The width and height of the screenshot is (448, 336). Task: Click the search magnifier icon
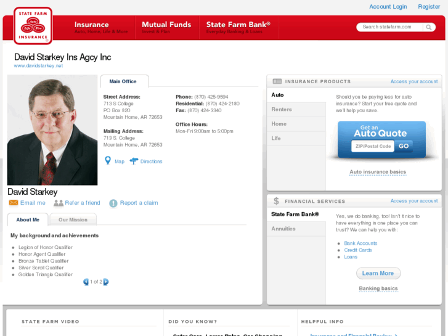[x=428, y=27]
